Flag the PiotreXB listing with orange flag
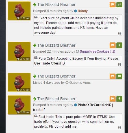This screenshot has height=133, width=128. coord(112,99)
